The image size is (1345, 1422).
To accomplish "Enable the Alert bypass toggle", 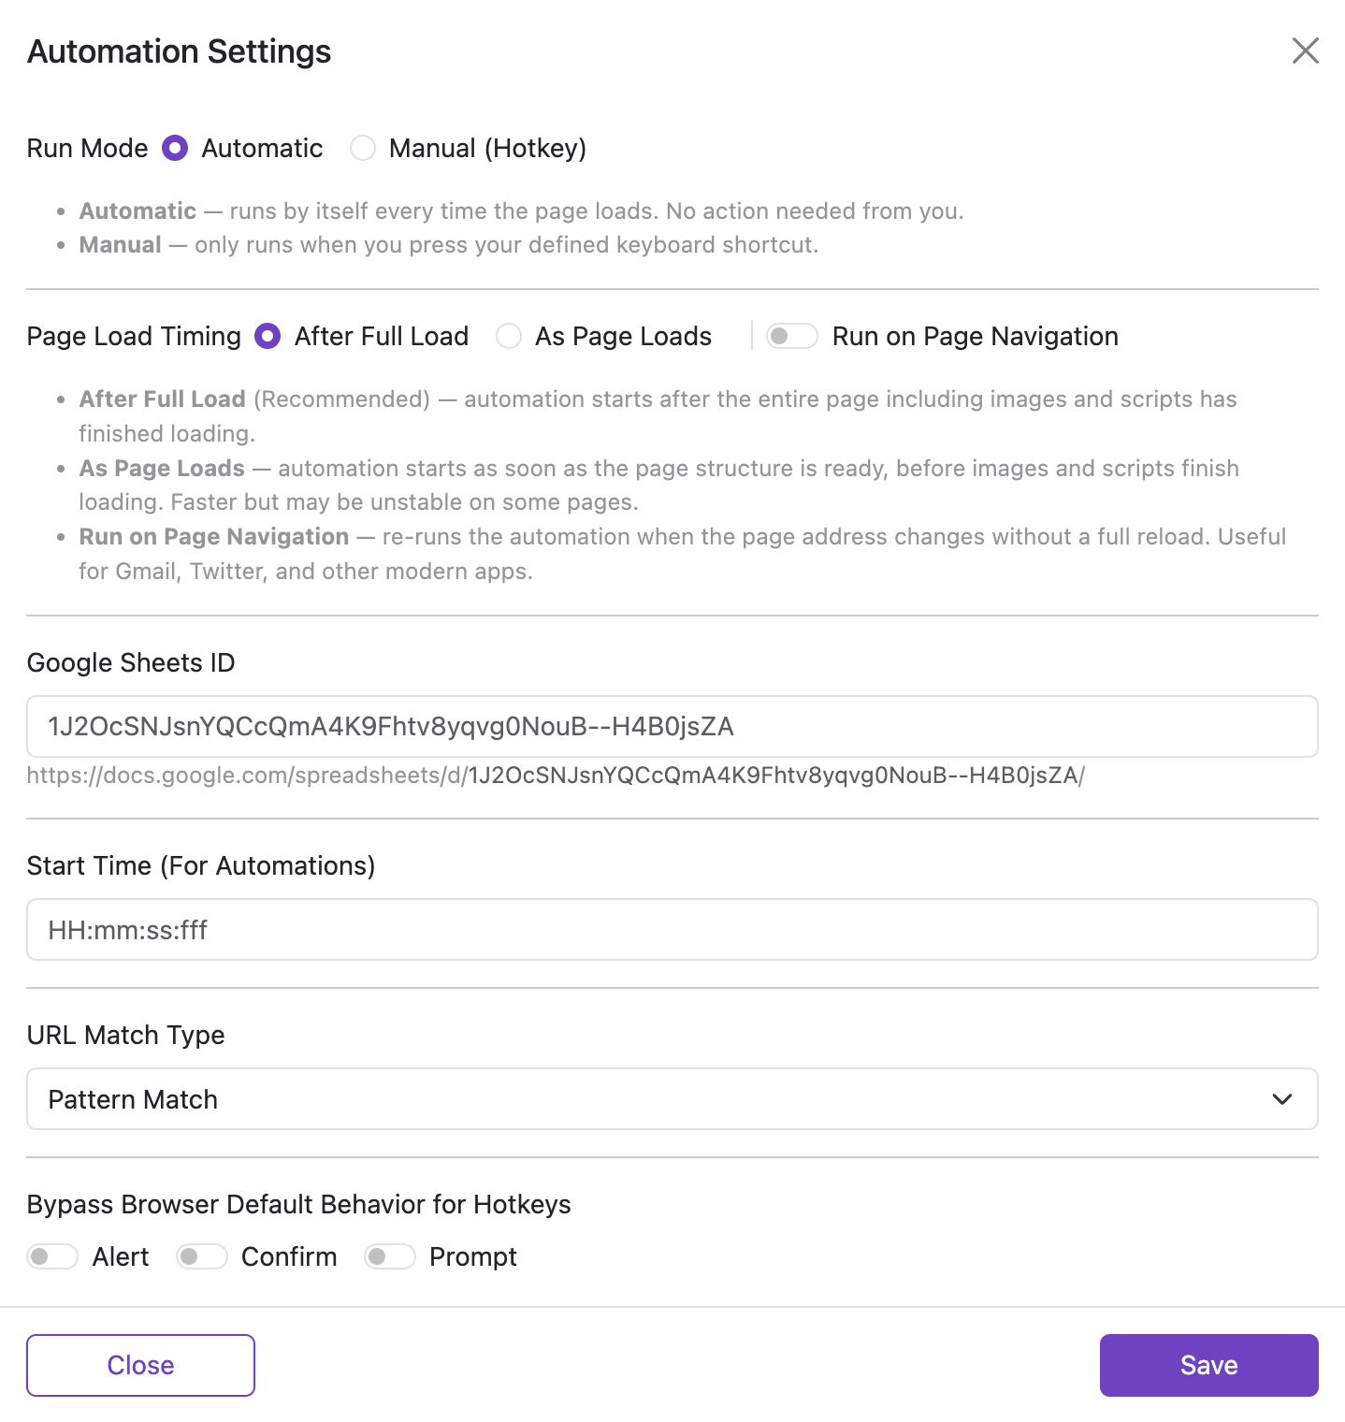I will point(52,1256).
